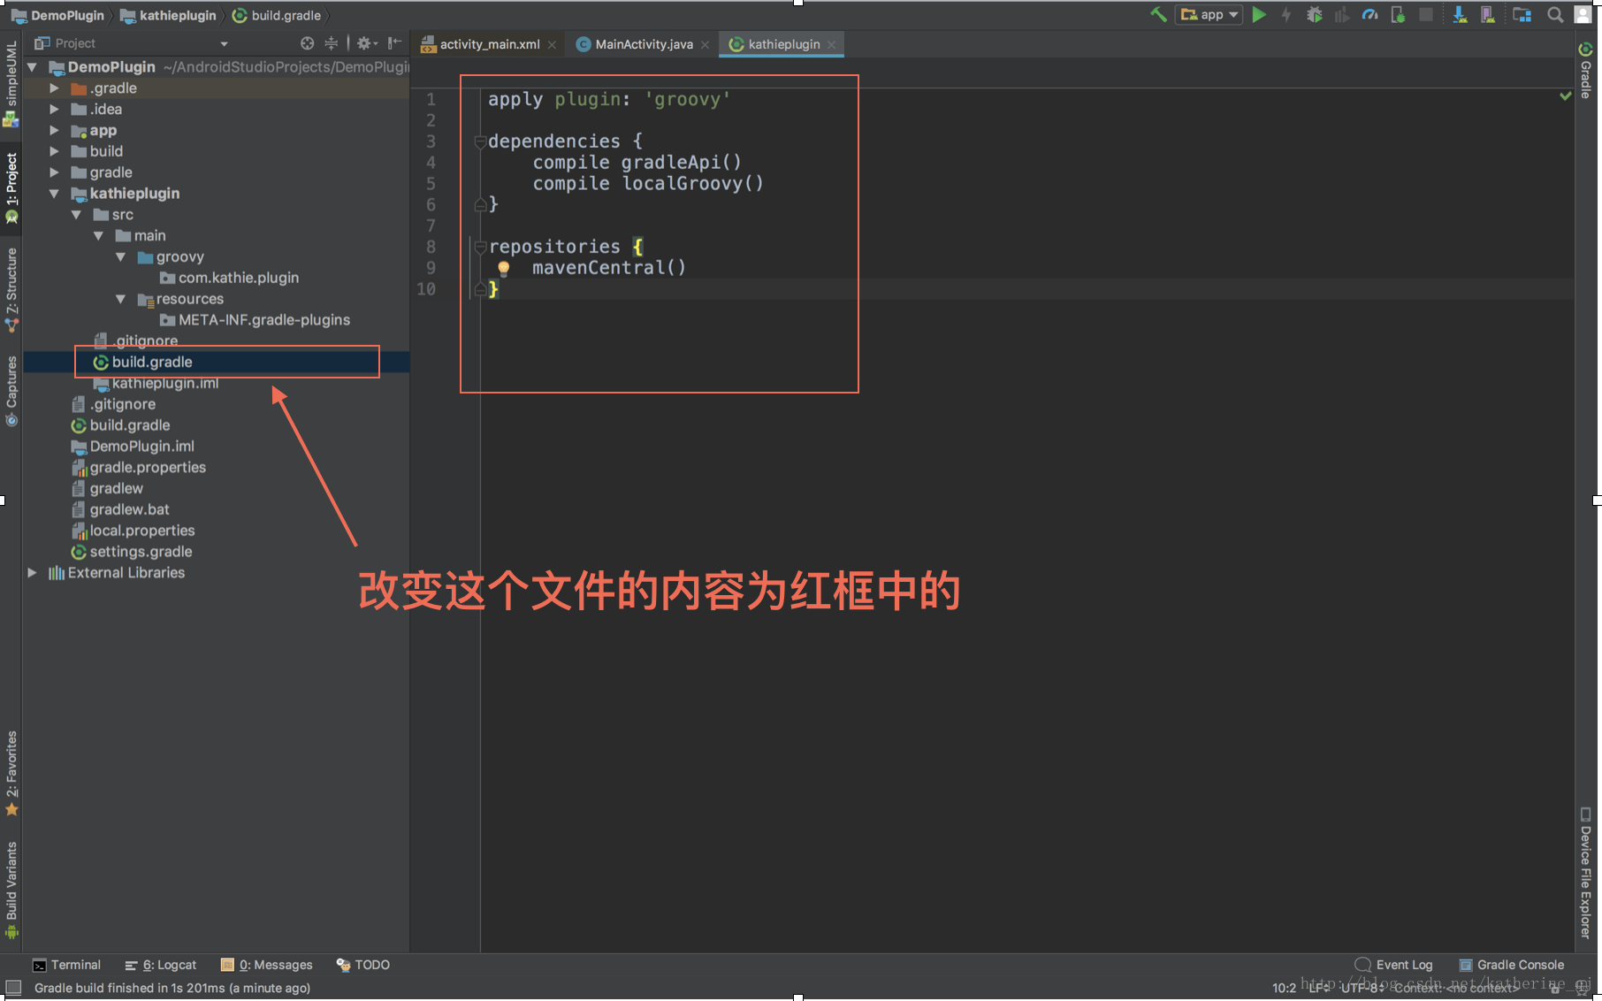
Task: Collapse the dependencies block fold marker
Action: click(480, 141)
